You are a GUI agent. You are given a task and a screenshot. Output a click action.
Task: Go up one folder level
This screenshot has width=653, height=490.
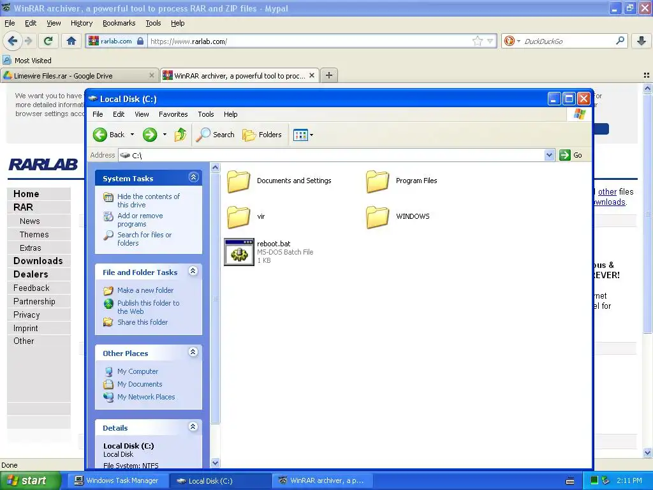pyautogui.click(x=180, y=135)
